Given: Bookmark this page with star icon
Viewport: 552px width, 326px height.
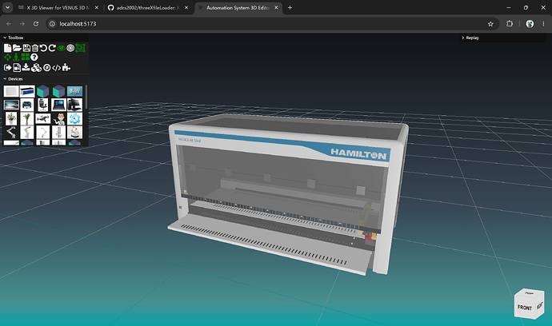Looking at the screenshot, I should [490, 24].
